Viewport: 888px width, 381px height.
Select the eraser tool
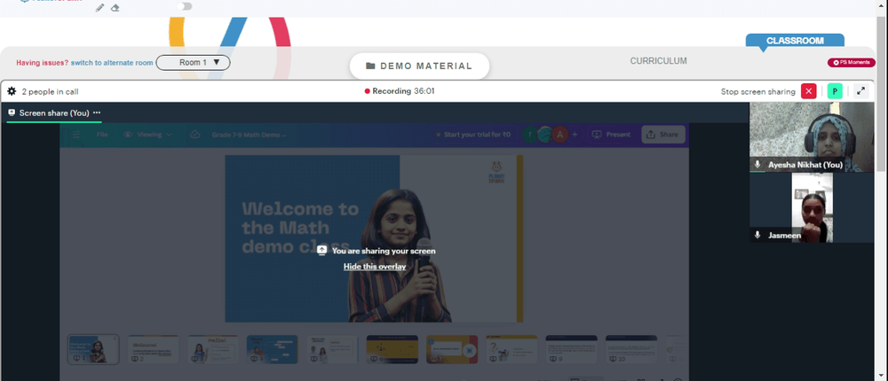click(115, 8)
